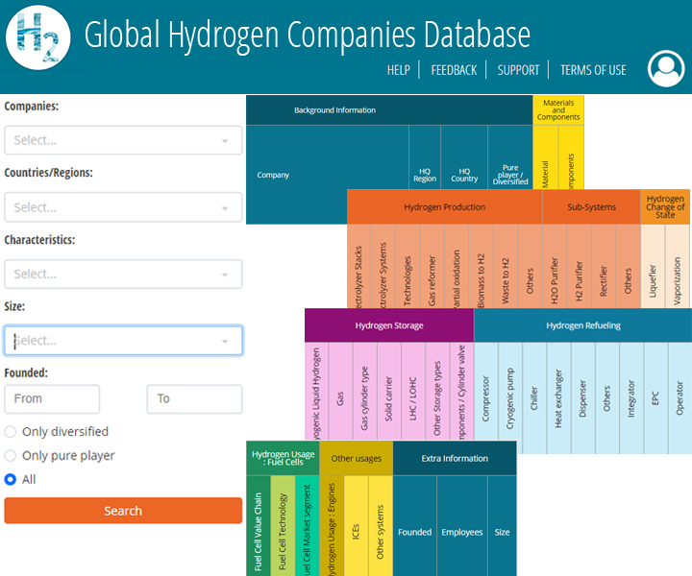Select the Only diversified radio button
The width and height of the screenshot is (692, 576).
[x=11, y=432]
